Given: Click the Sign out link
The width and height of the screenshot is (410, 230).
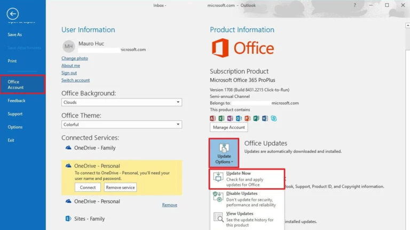Looking at the screenshot, I should tap(69, 73).
